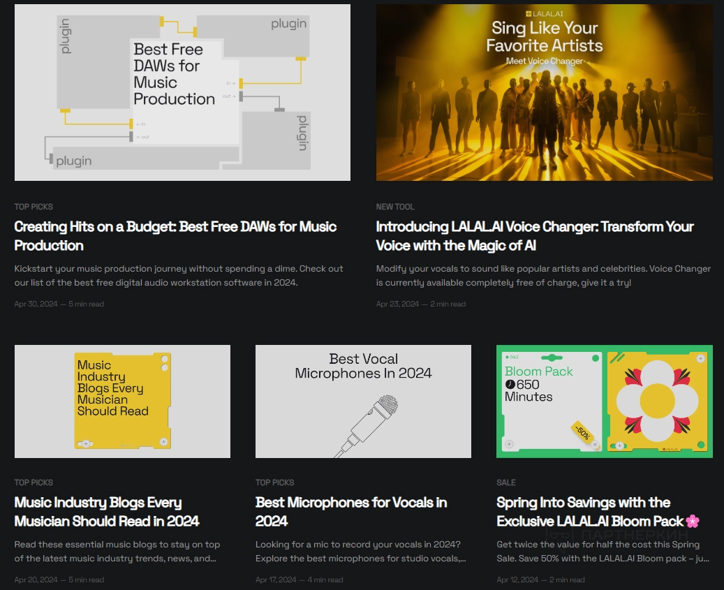
Task: Click the LALAL.AI logo on the yellow banner
Action: tap(545, 14)
